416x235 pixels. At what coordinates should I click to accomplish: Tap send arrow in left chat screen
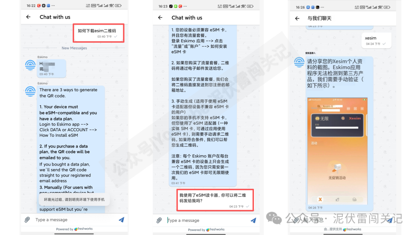pos(121,220)
